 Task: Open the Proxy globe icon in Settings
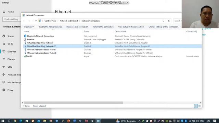pos(4,90)
